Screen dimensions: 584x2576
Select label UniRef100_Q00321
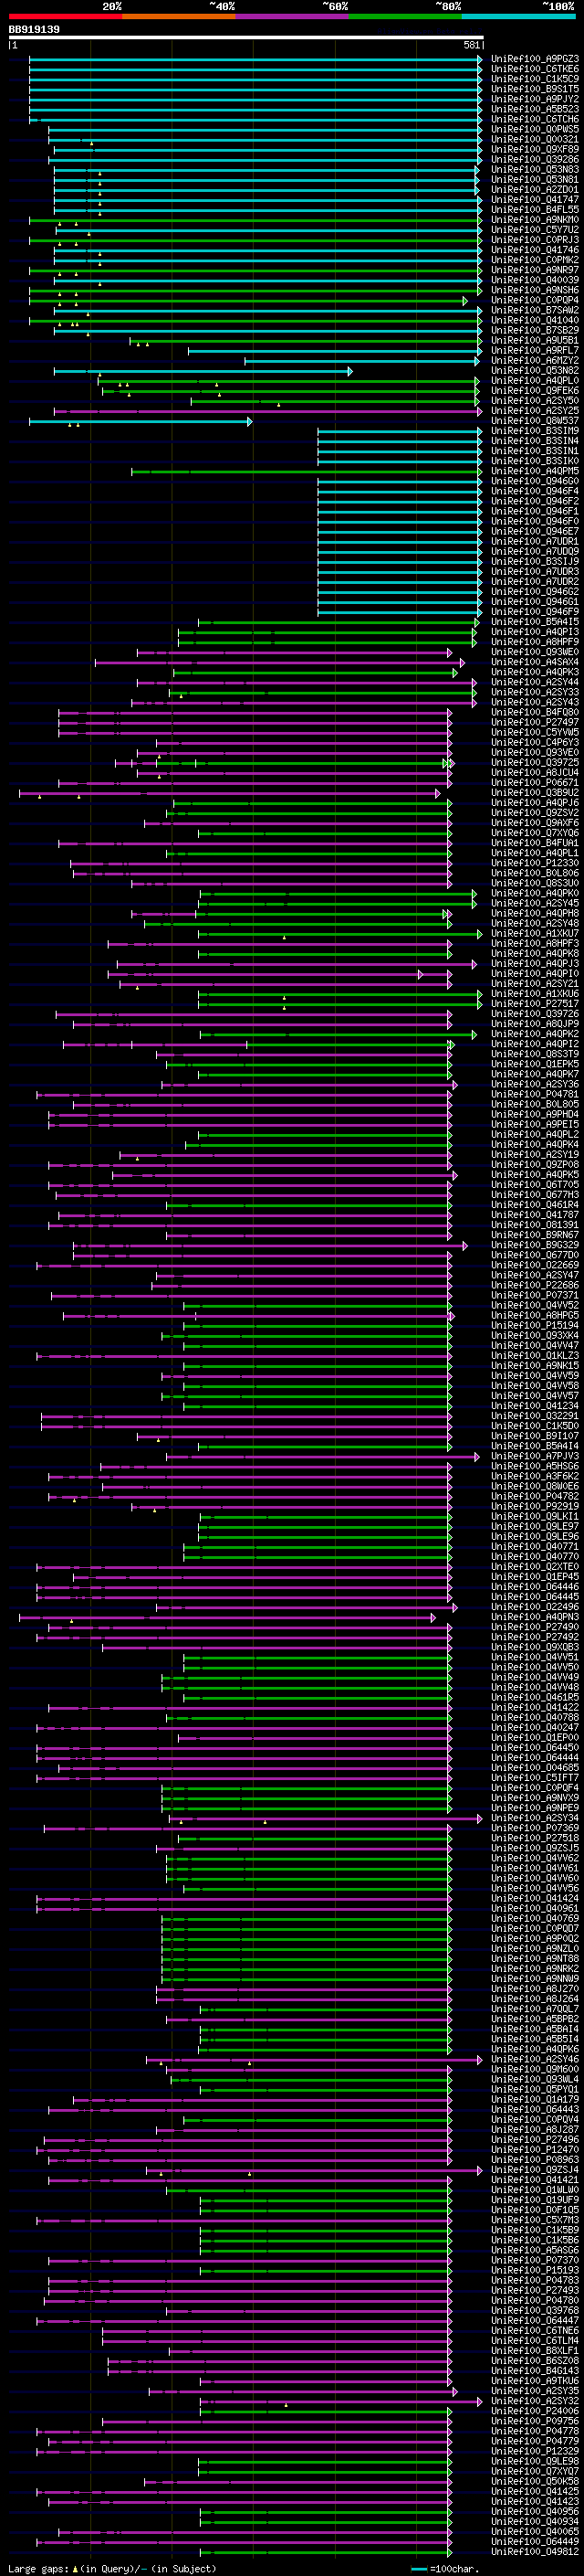(x=535, y=139)
